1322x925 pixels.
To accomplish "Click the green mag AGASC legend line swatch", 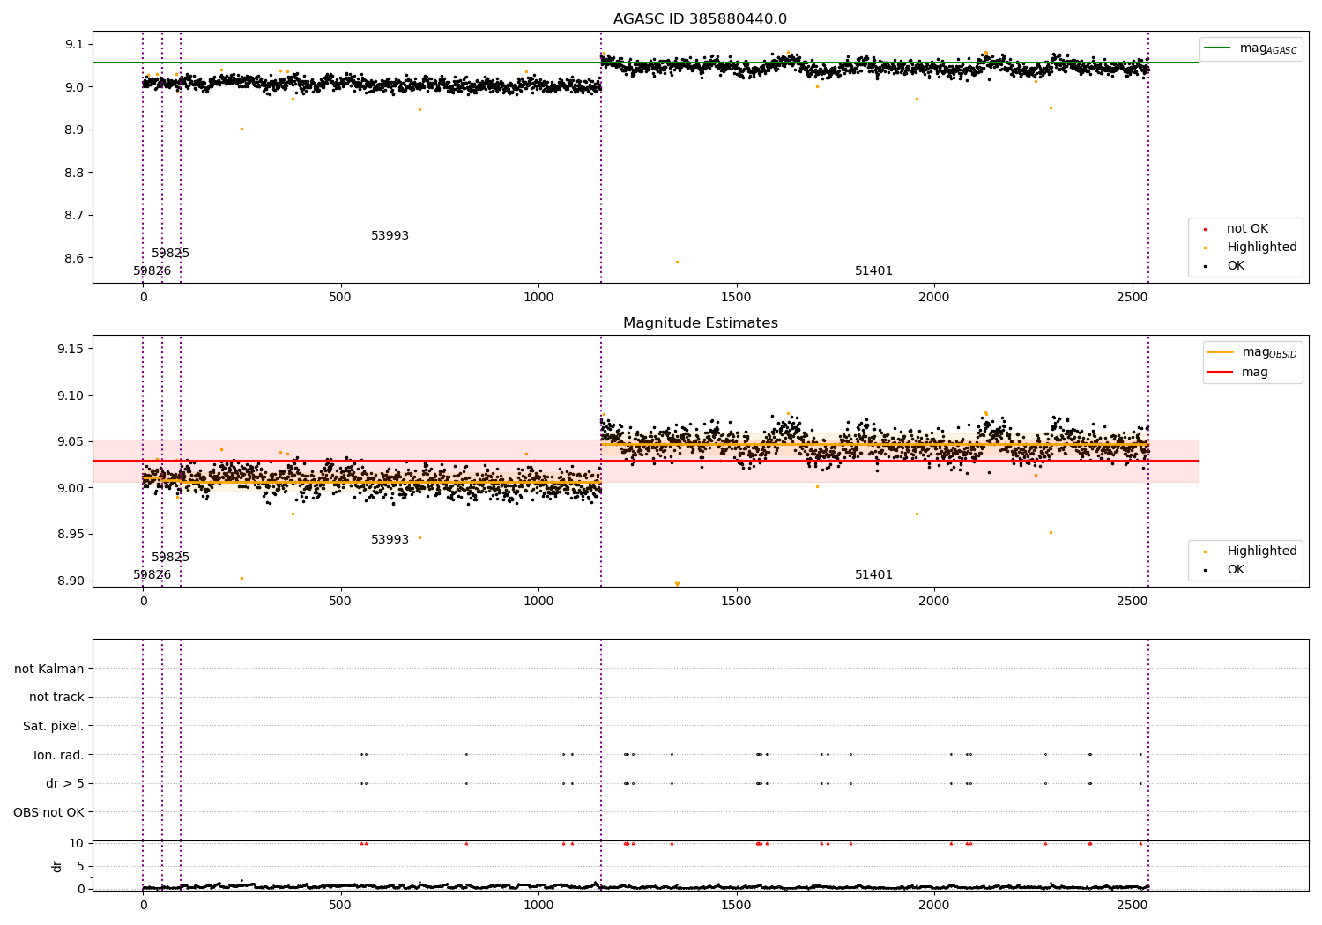I will point(1217,48).
